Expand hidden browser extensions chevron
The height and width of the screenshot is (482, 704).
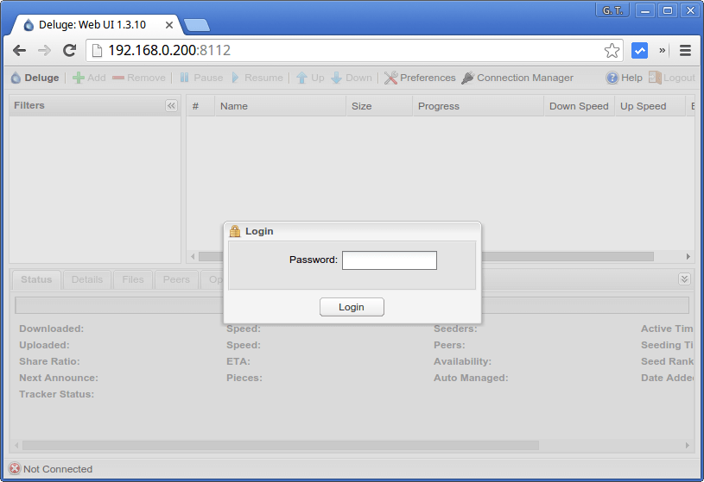pos(663,51)
